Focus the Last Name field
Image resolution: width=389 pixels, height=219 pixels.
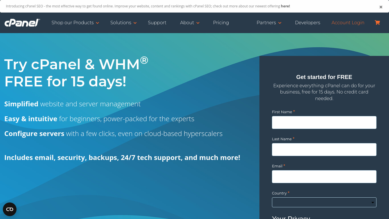tap(324, 149)
